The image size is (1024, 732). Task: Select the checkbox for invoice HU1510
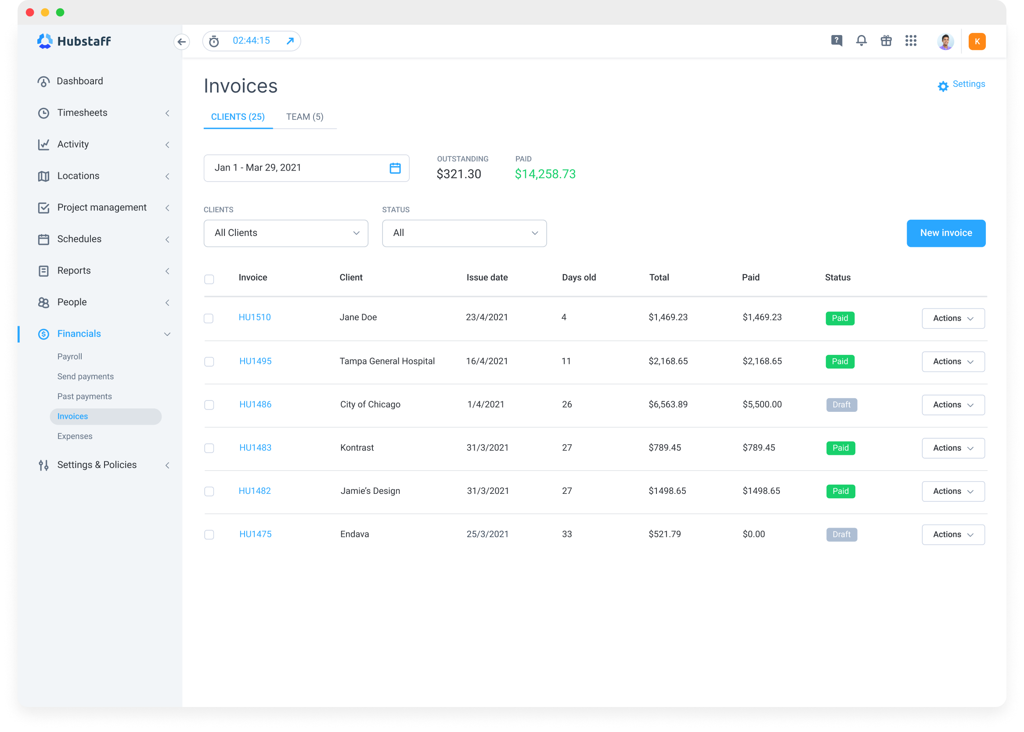coord(209,318)
